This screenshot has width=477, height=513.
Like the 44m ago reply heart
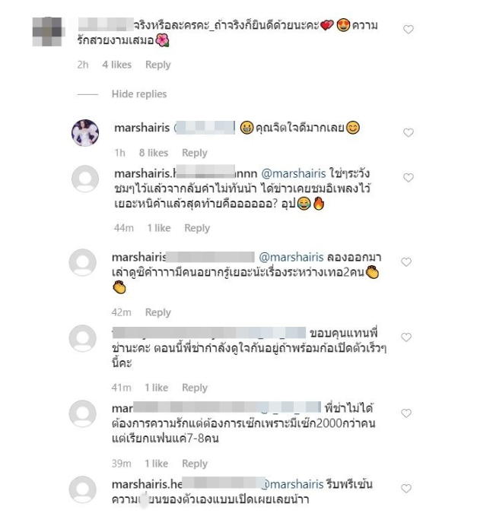coord(409,178)
